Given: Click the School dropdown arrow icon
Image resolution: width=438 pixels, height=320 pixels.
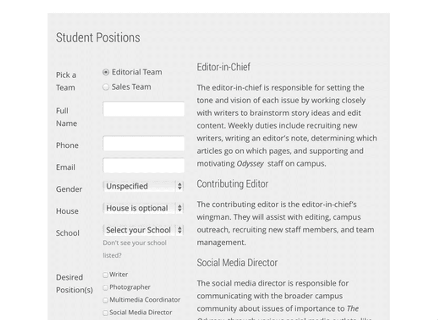Looking at the screenshot, I should click(180, 230).
